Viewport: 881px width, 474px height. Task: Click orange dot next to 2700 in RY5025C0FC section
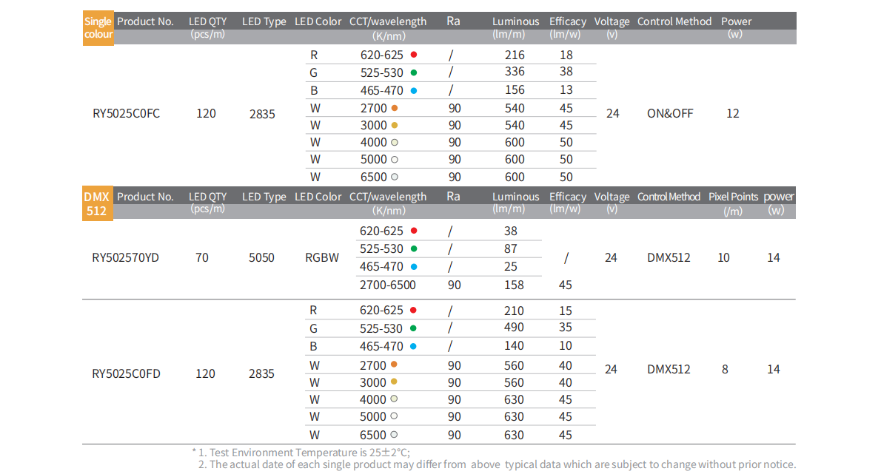pyautogui.click(x=395, y=108)
